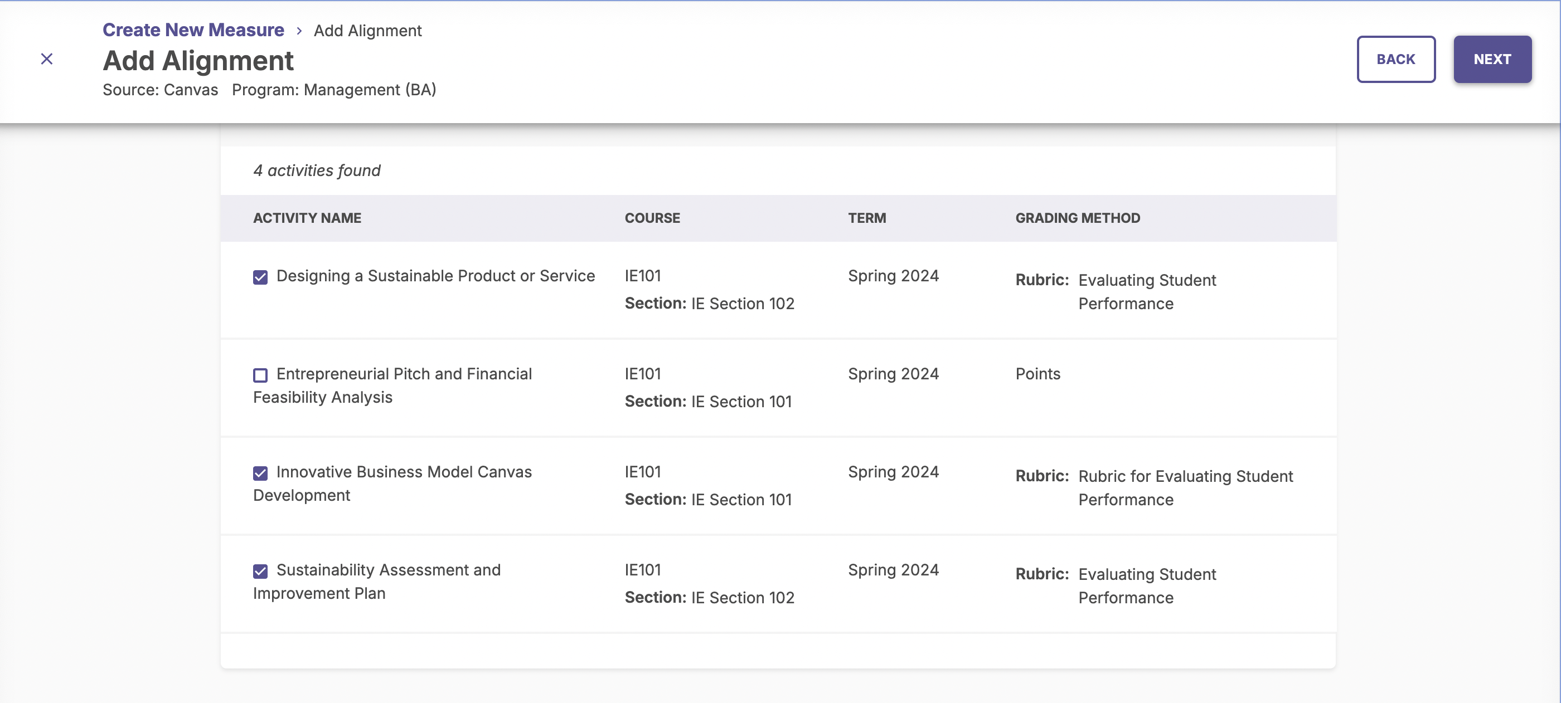Close the Add Alignment dialog with X
Screen dimensions: 1561x703
47,58
